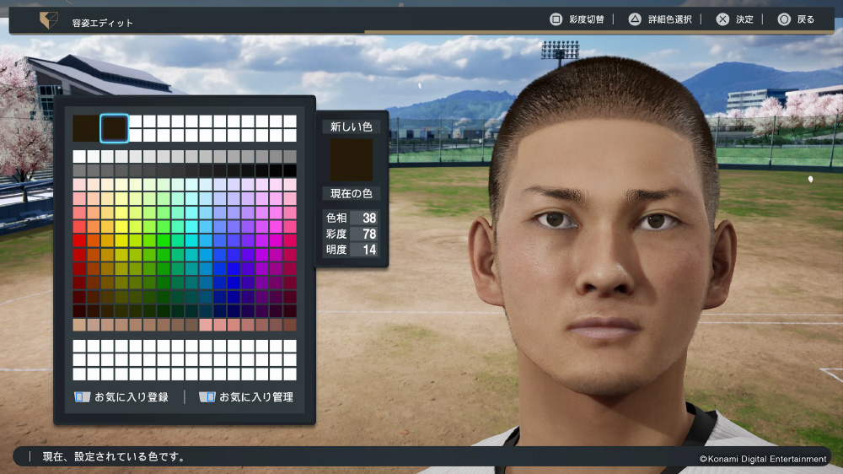Viewport: 843px width, 474px height.
Task: Click the 新しい色 new color preview box
Action: (352, 159)
